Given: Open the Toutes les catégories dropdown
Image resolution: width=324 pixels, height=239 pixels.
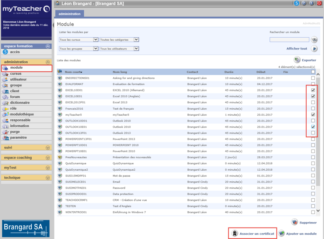Looking at the screenshot, I should tap(119, 40).
